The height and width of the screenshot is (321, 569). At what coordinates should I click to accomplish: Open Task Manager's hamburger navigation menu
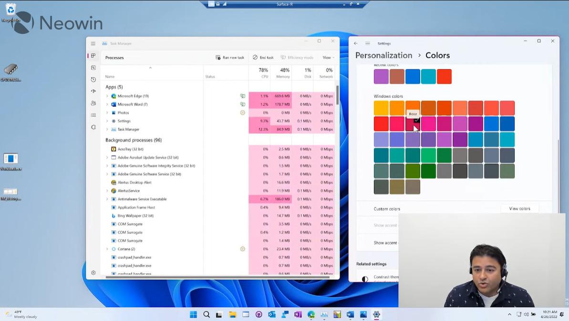click(x=93, y=43)
